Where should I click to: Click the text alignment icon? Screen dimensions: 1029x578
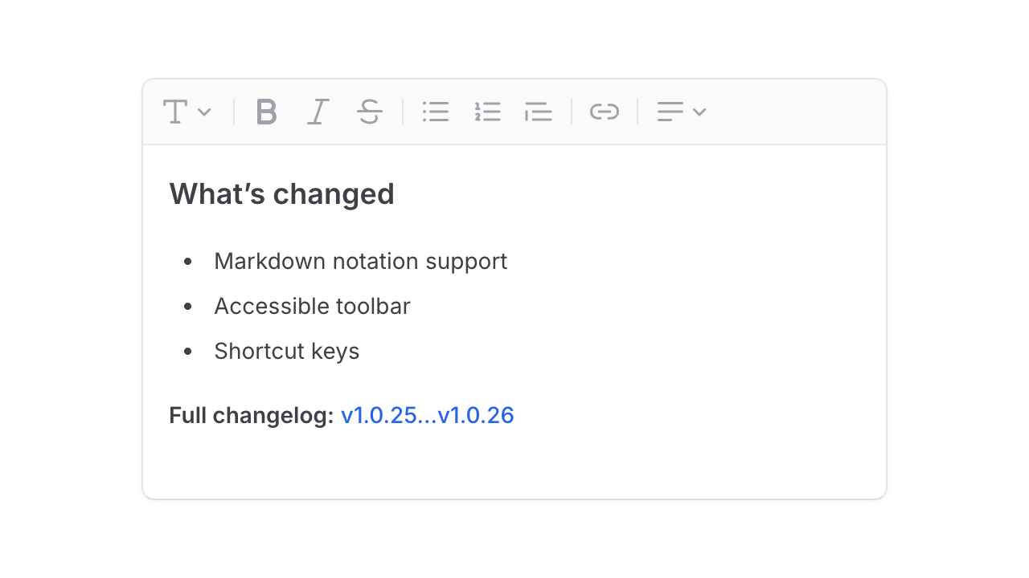[670, 112]
